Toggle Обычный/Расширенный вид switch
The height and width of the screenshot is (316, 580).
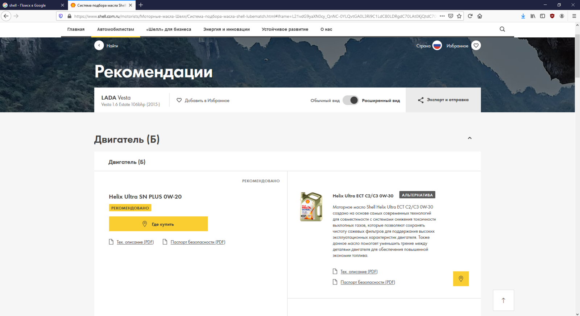point(351,100)
